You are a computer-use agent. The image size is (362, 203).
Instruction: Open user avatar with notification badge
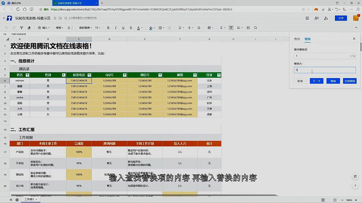(x=356, y=18)
